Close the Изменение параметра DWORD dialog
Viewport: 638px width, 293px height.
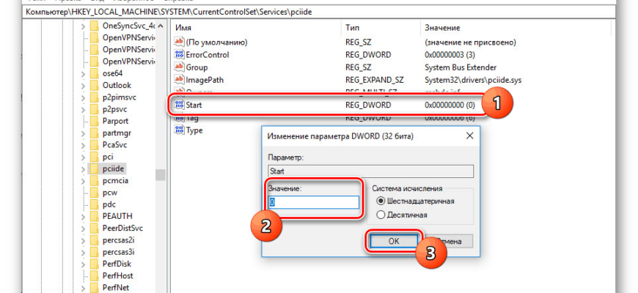(x=469, y=136)
